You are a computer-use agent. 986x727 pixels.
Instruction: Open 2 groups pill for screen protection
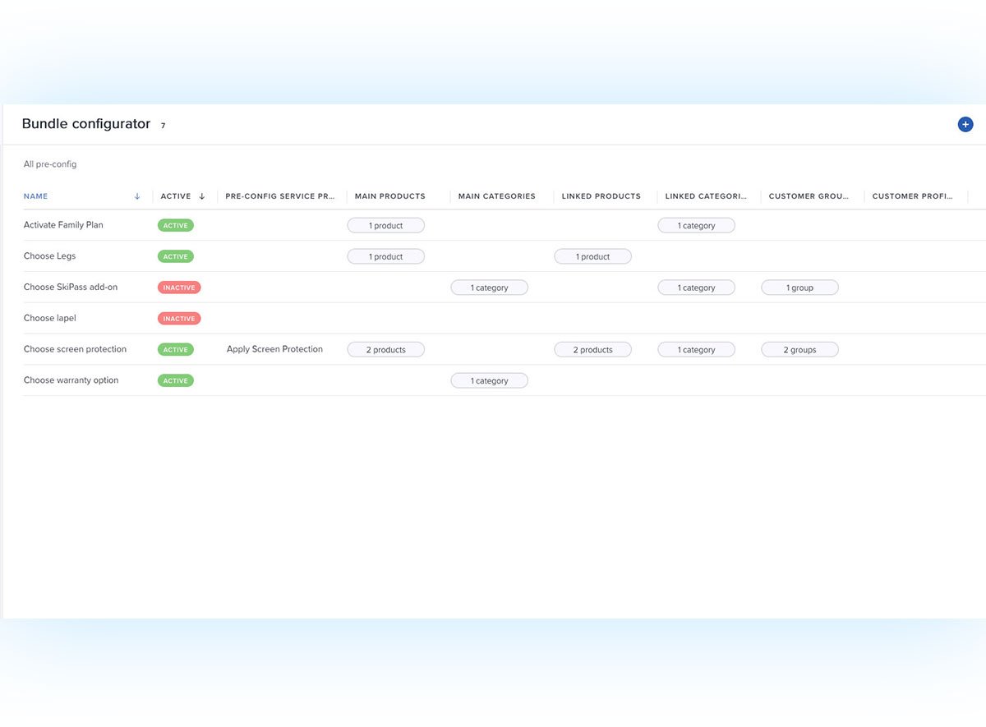tap(800, 350)
